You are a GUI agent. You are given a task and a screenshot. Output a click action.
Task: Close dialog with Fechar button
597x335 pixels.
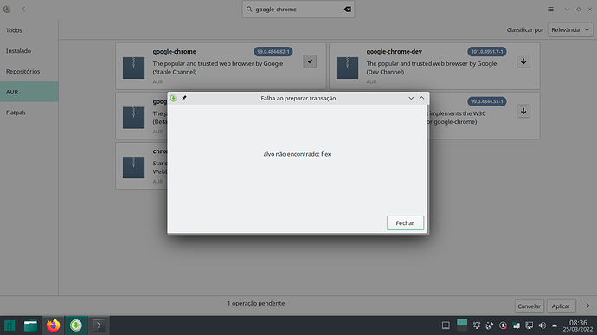point(405,223)
